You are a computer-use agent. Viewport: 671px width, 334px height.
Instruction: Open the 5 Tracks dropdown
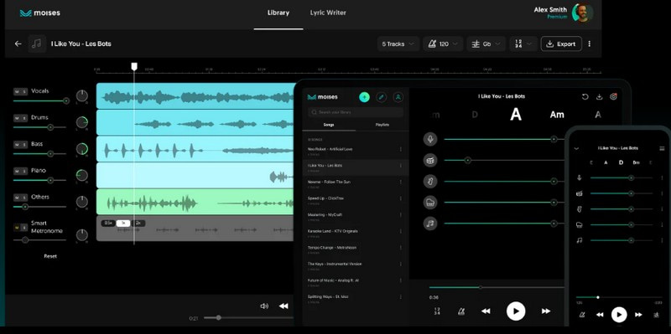point(398,44)
